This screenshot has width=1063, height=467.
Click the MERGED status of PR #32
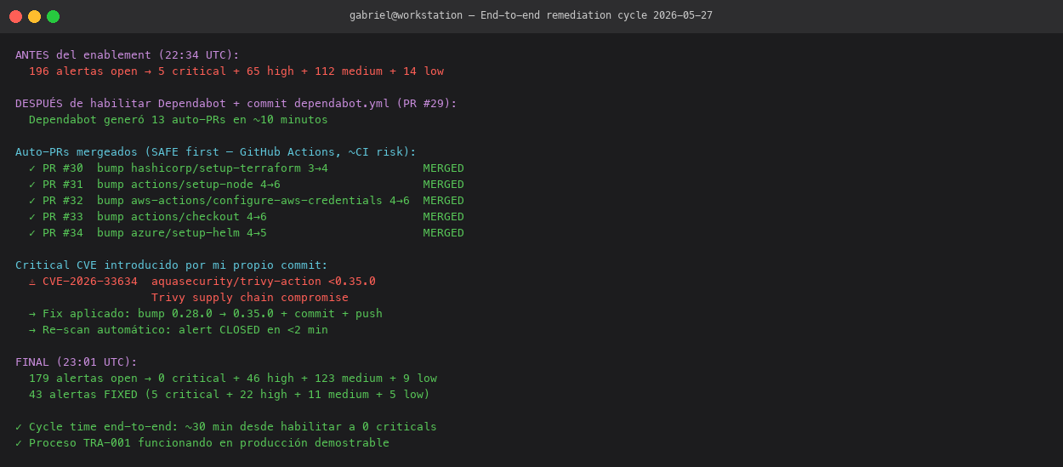444,201
